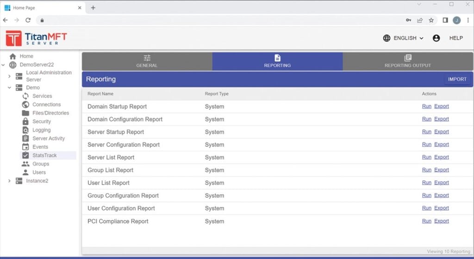Expand the Local Administration Server node
The image size is (474, 259).
(9, 76)
